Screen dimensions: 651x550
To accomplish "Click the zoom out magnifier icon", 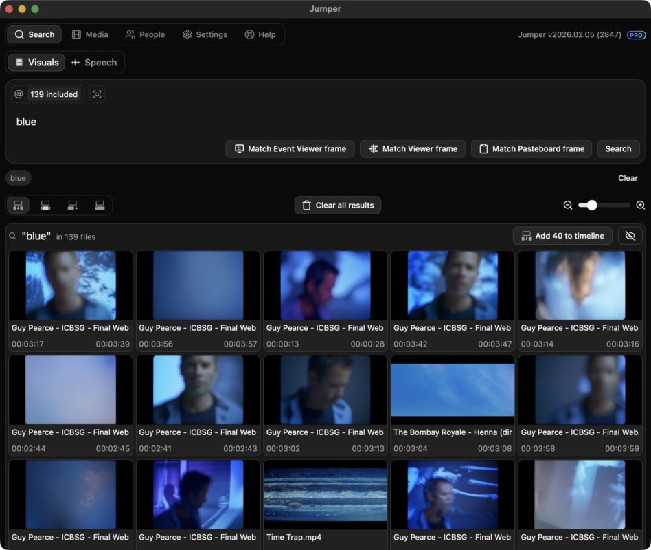I will click(x=567, y=206).
